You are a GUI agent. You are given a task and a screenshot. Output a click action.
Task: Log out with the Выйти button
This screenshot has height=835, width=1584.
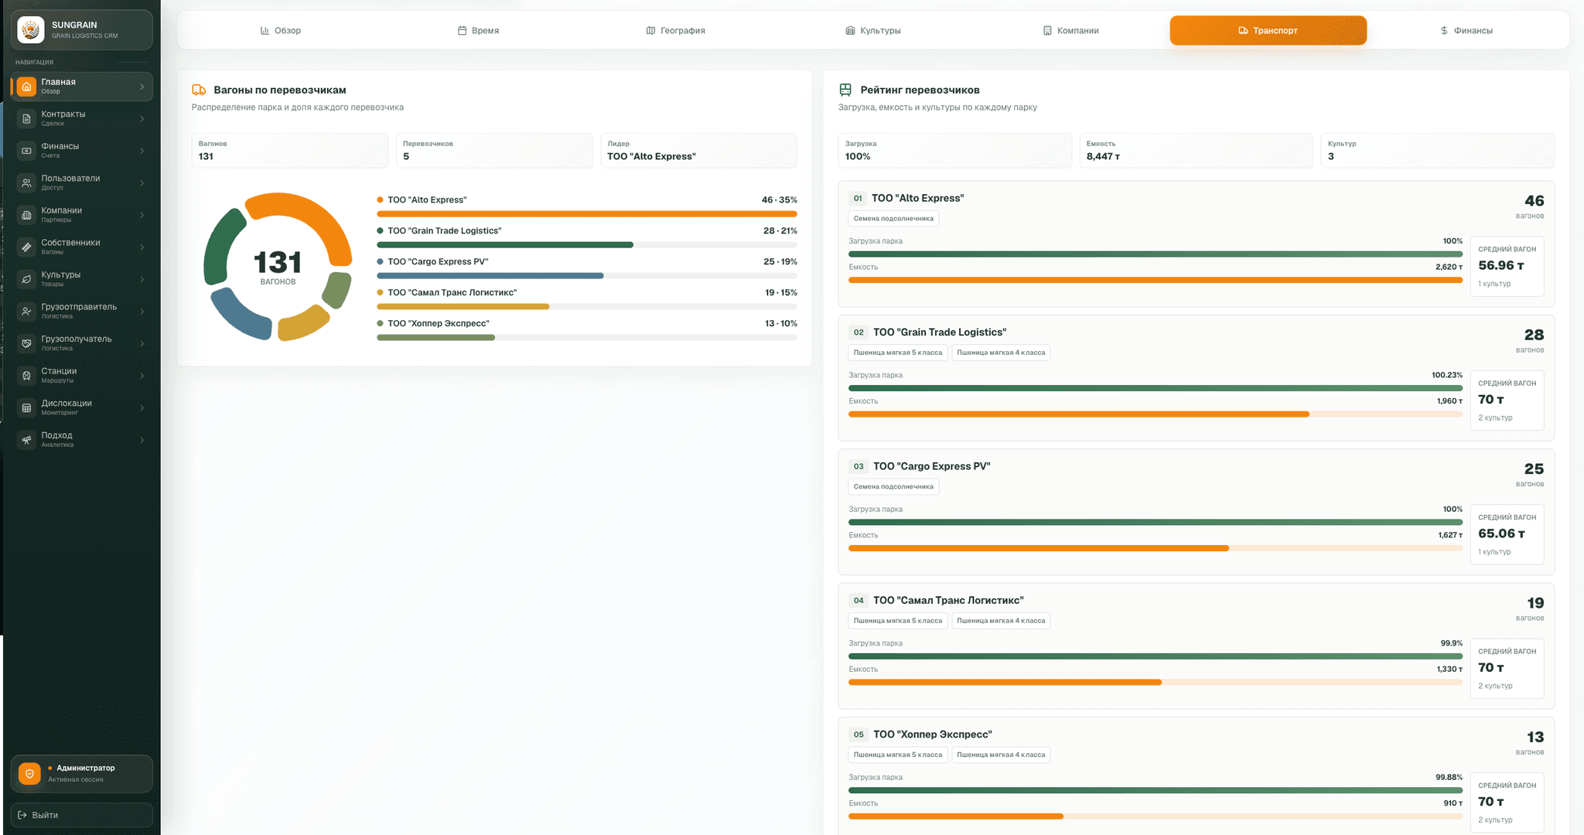(81, 815)
